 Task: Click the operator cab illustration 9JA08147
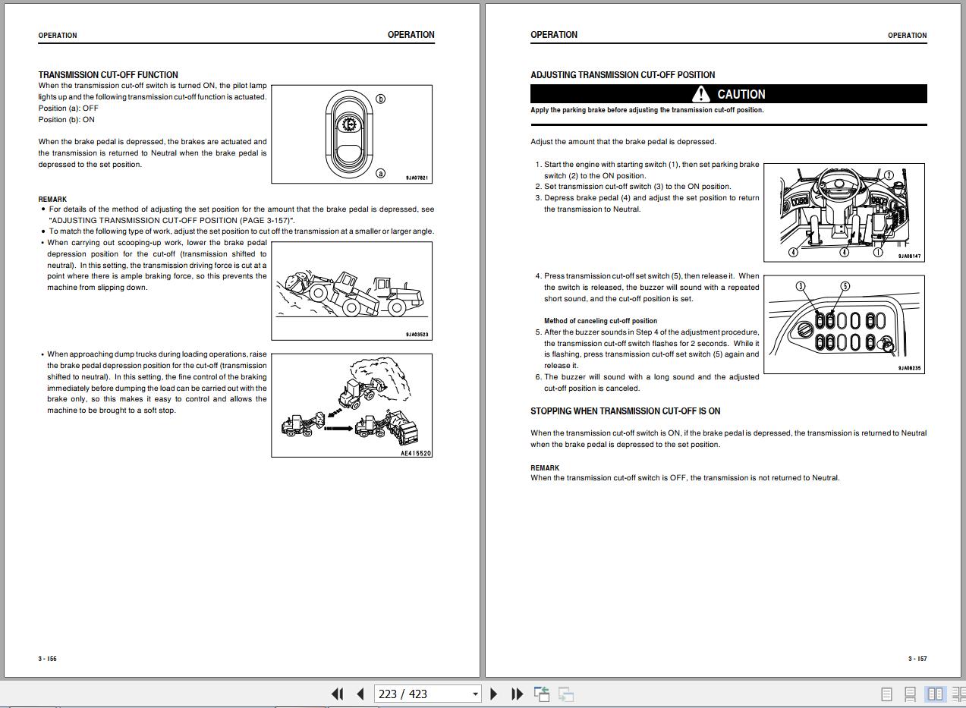(x=845, y=212)
